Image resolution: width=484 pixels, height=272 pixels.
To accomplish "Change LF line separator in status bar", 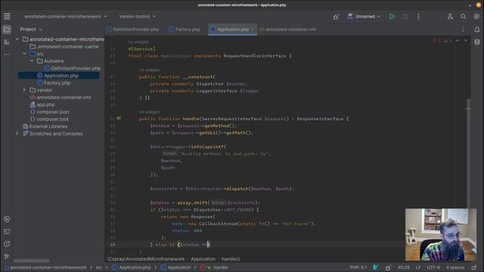I will pyautogui.click(x=418, y=267).
